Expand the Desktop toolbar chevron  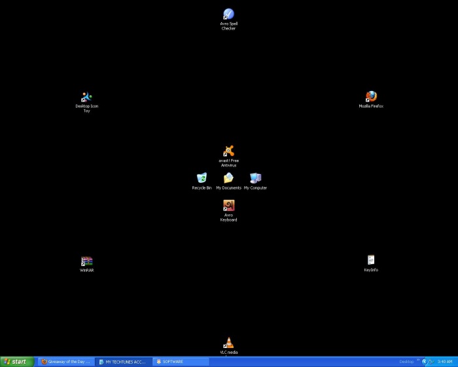click(x=418, y=360)
